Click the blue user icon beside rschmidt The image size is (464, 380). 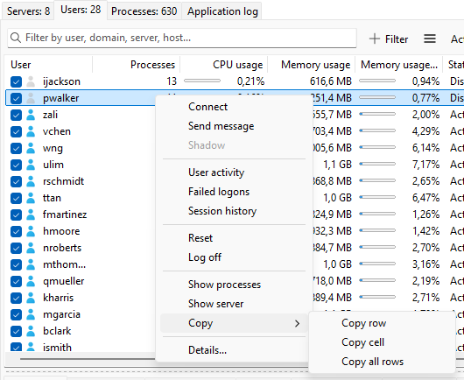pos(31,181)
